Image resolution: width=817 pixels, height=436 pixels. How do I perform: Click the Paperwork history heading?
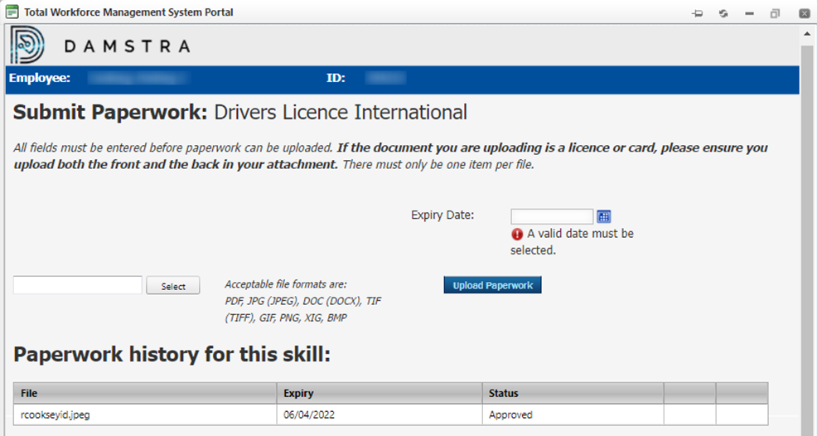point(172,355)
